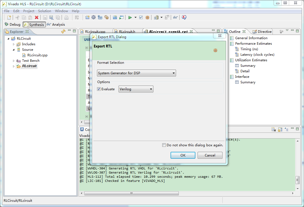
Task: Click the new file toolbar icon
Action: 9,17
